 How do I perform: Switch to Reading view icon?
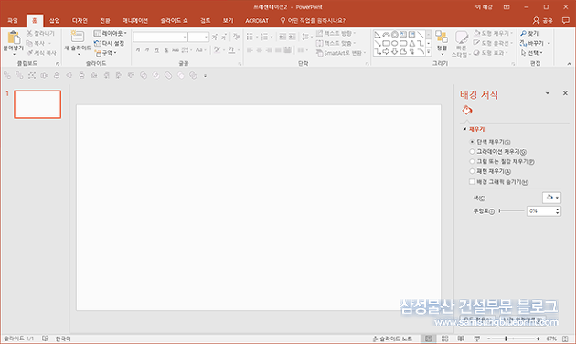[x=461, y=339]
